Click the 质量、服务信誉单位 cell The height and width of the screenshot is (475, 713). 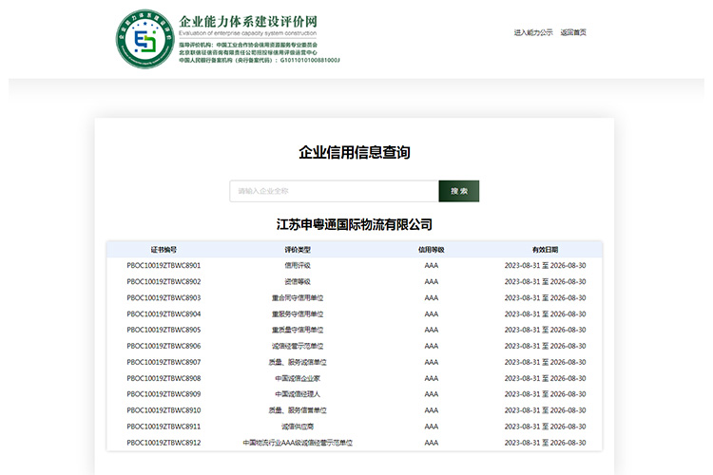click(298, 410)
